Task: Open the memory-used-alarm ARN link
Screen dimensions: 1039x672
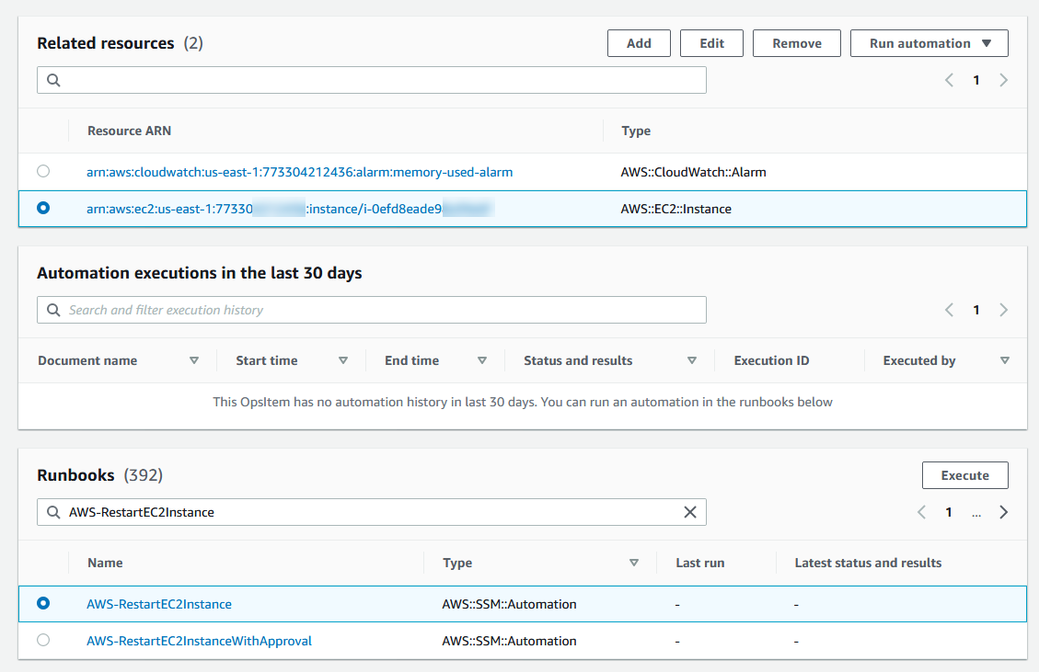Action: (x=299, y=172)
